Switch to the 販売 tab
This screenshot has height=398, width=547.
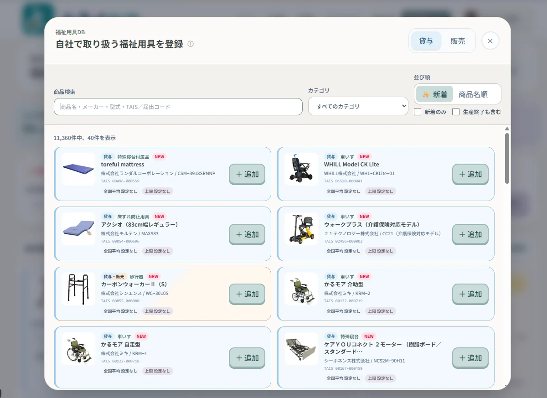coord(458,41)
